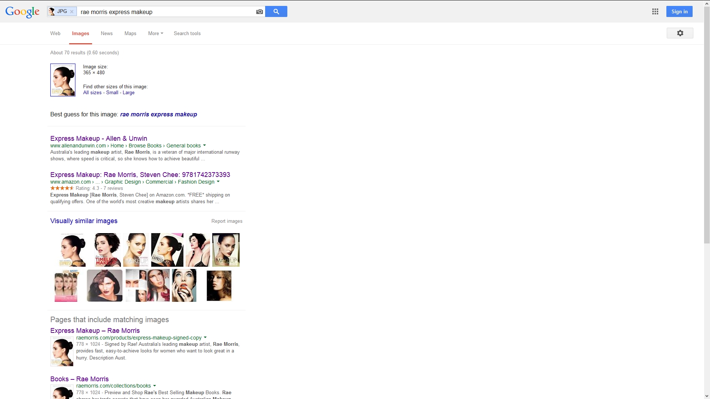Switch to the Web tab
Image resolution: width=710 pixels, height=399 pixels.
coord(55,33)
